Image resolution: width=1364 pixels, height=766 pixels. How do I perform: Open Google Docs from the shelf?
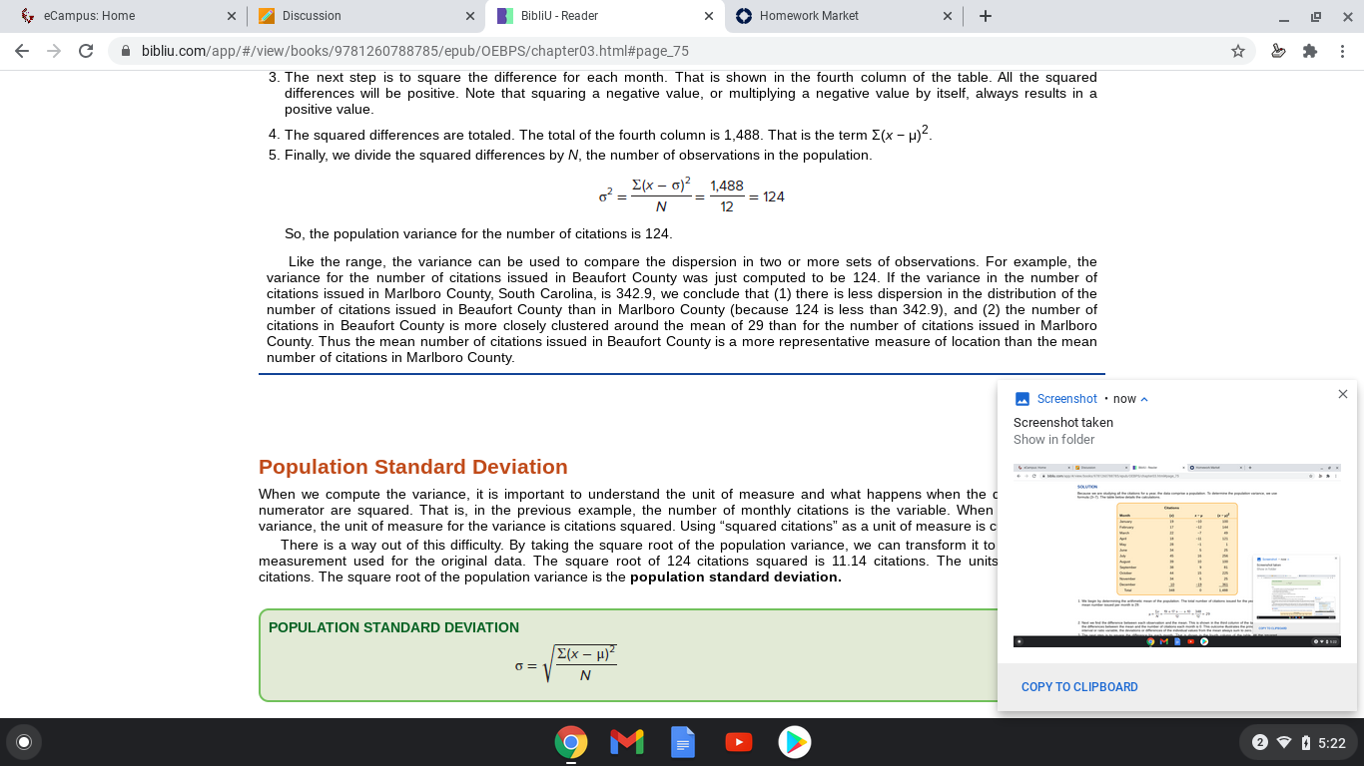(683, 742)
